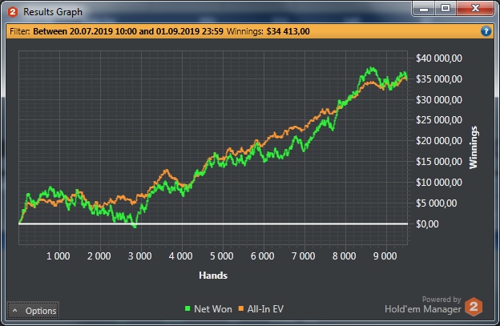
Task: Click the 1 000 hands axis label
Action: pyautogui.click(x=58, y=256)
